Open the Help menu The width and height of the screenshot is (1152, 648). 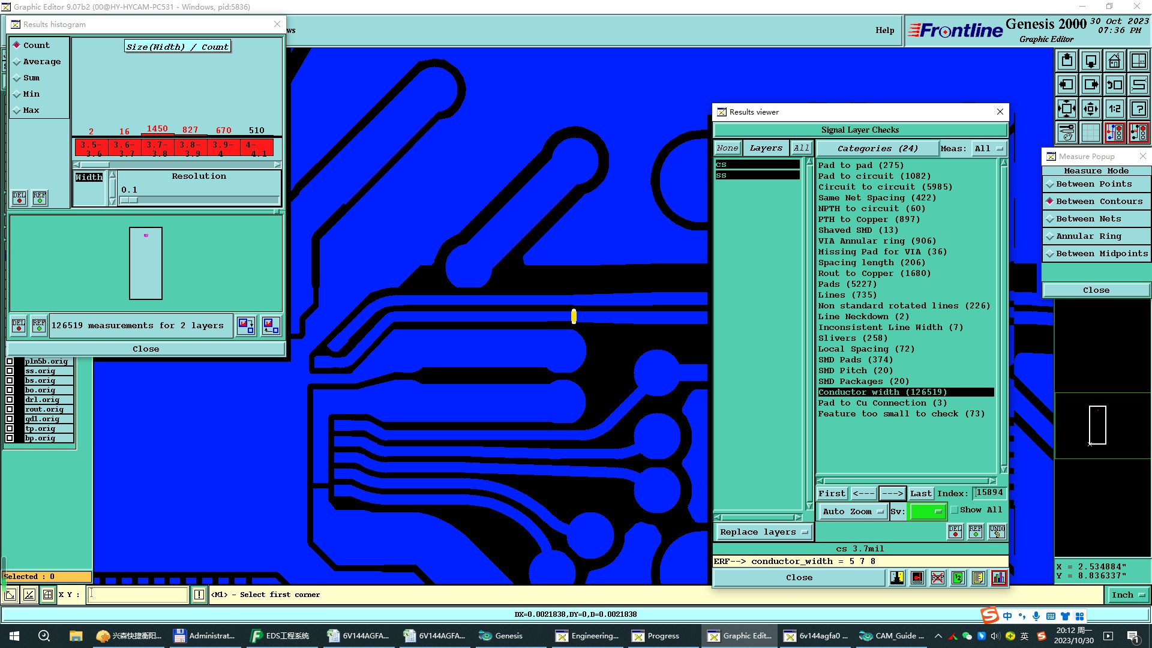[x=884, y=30]
